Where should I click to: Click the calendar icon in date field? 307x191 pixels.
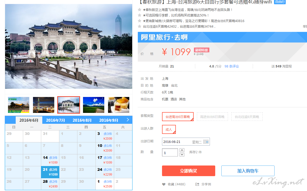206,142
